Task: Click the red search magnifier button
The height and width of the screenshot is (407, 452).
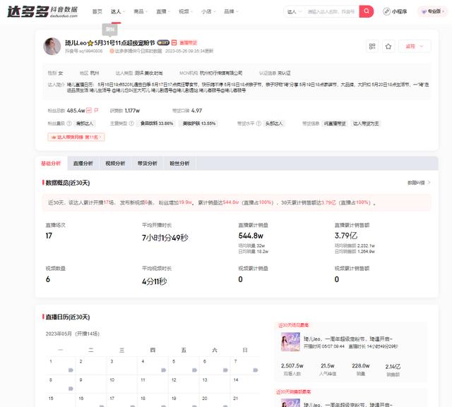Action: [x=366, y=11]
